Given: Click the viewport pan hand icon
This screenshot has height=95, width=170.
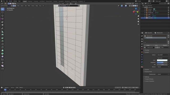Looking at the screenshot, I should click(138, 19).
